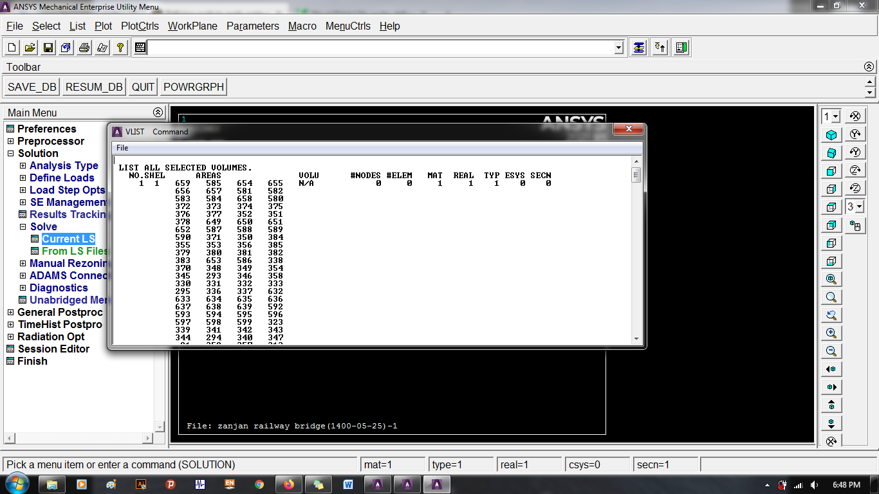The image size is (879, 494).
Task: Expand the Define Loads node
Action: tap(23, 178)
